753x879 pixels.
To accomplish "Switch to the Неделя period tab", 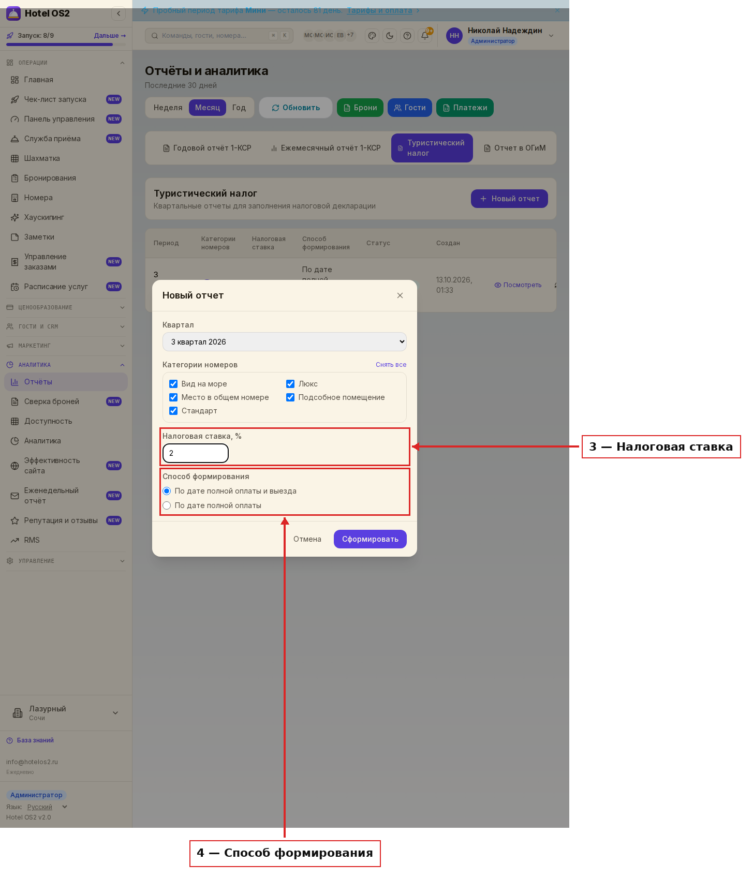I will [168, 108].
